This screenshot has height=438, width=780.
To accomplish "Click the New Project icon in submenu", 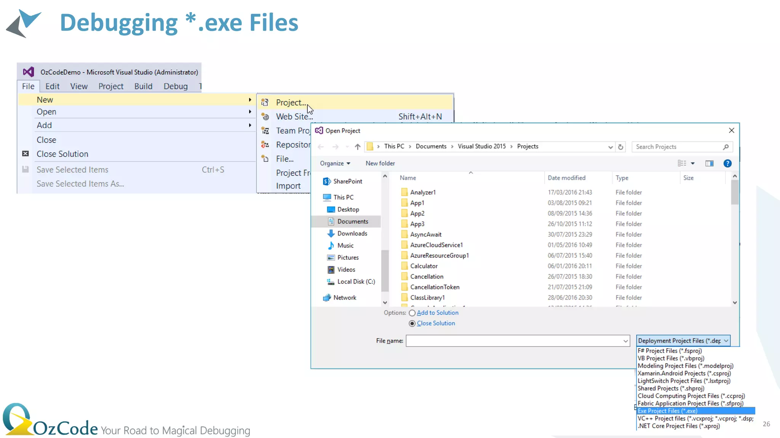I will coord(265,102).
